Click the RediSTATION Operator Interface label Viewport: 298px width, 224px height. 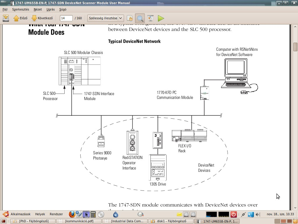132,163
